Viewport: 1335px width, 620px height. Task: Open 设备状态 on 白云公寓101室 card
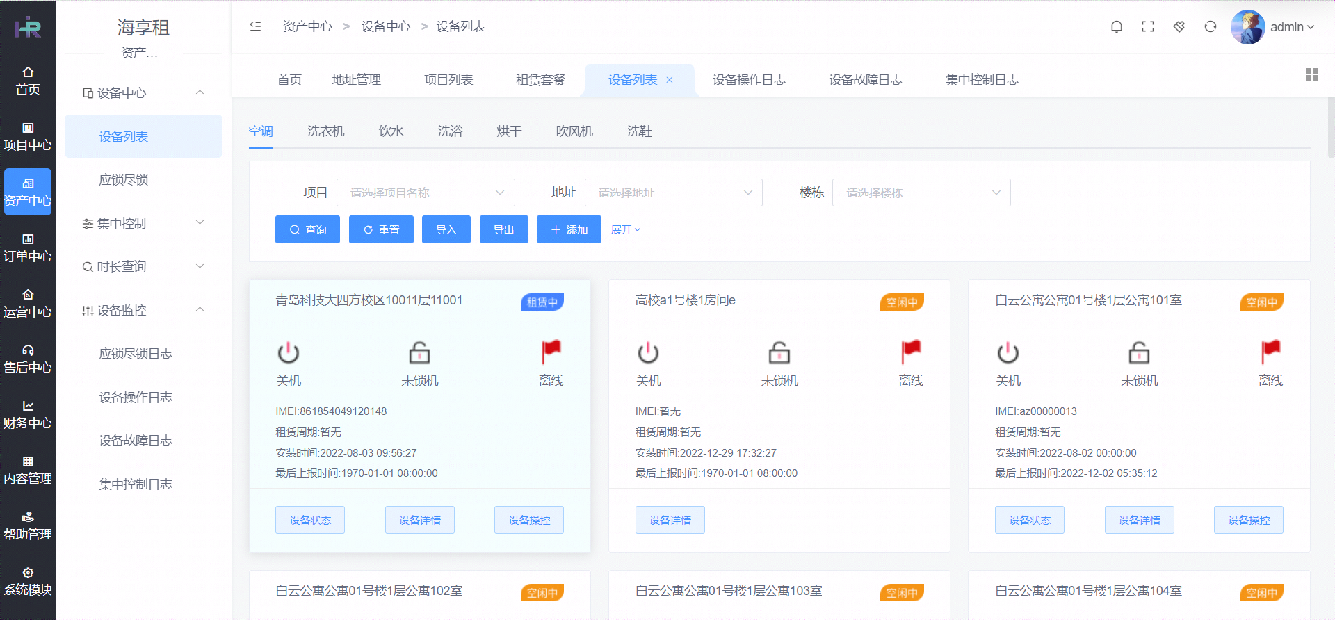pos(1030,520)
